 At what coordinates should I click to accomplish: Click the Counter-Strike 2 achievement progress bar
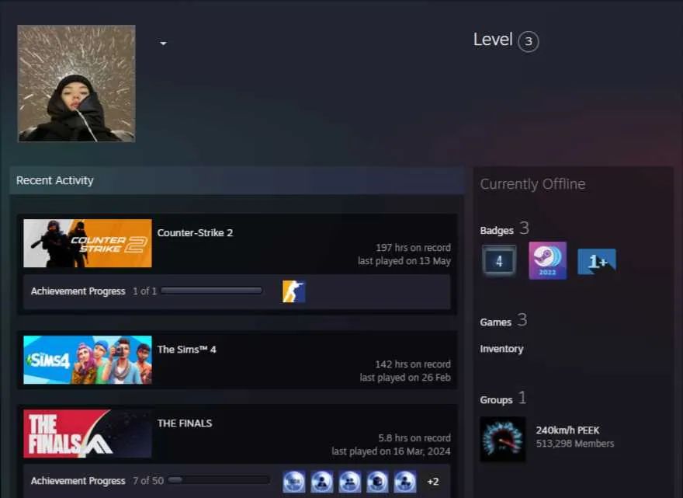tap(212, 291)
